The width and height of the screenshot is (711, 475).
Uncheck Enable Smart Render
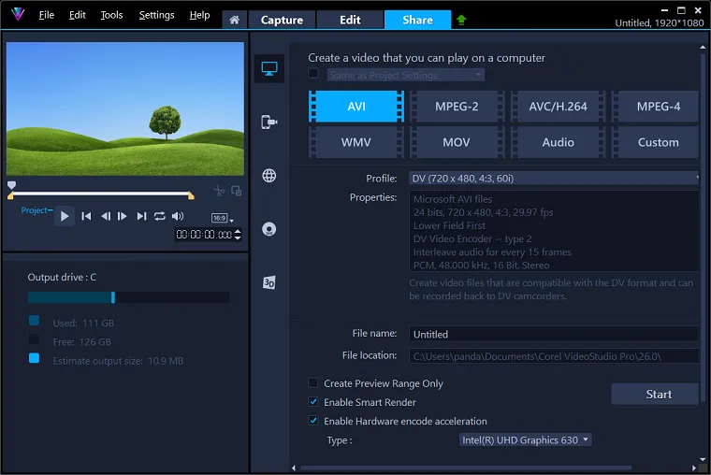312,402
